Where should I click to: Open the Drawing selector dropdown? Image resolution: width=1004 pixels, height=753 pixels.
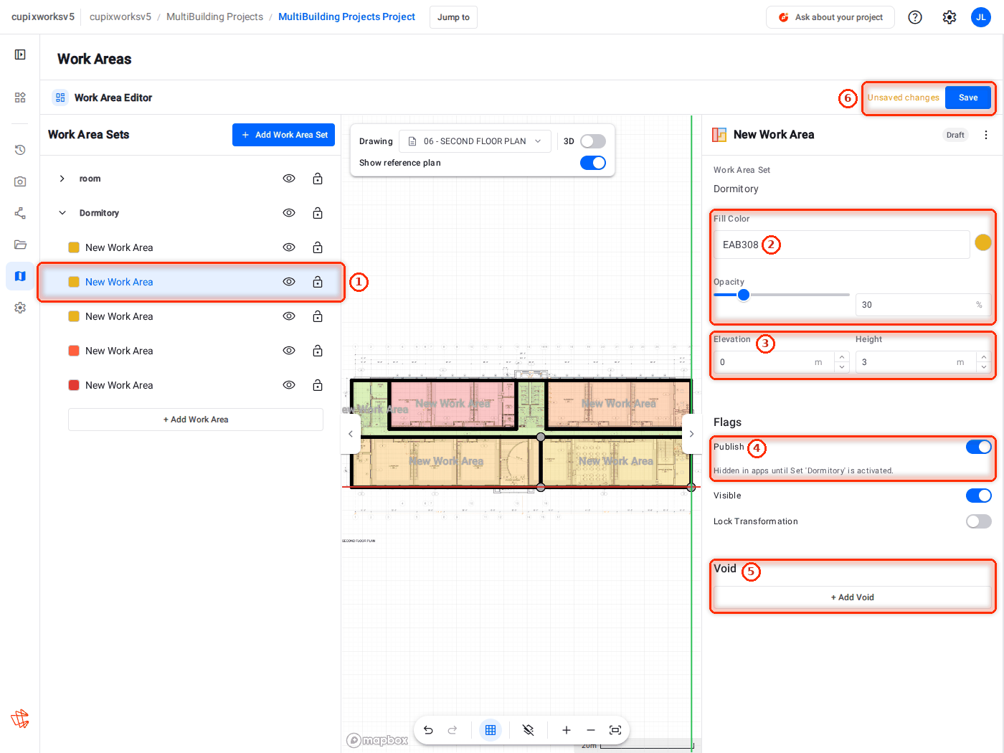[475, 141]
